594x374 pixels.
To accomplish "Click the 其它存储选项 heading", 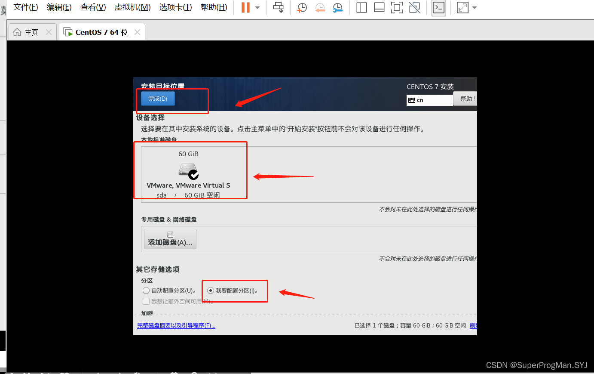I will point(158,269).
